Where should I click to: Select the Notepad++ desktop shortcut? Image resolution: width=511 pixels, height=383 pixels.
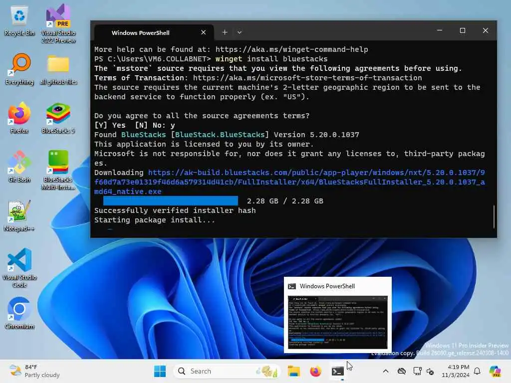(x=19, y=215)
